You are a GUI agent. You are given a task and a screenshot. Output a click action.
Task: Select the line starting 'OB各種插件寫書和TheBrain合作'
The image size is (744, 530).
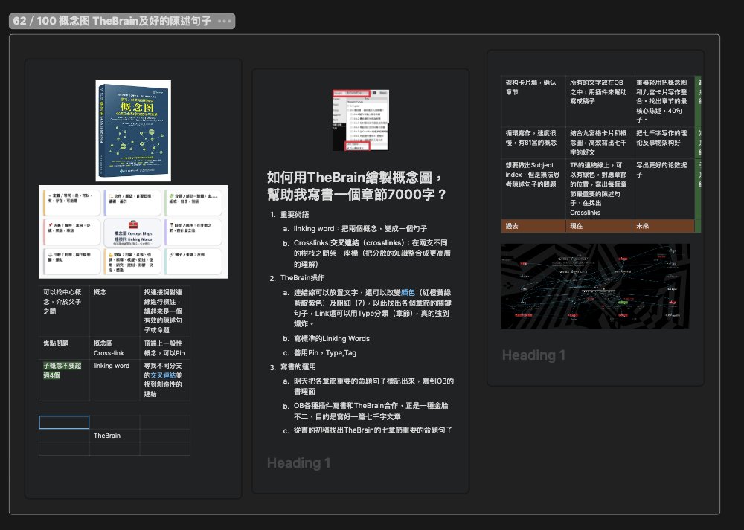371,411
